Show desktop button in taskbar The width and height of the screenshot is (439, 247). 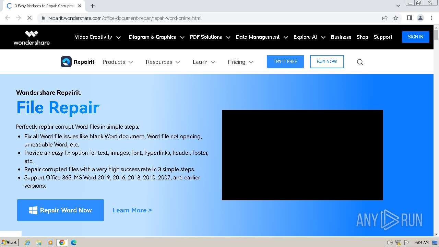[435, 243]
